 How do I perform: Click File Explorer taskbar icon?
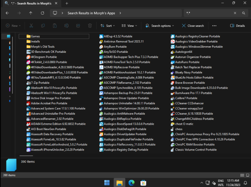pyautogui.click(x=119, y=183)
